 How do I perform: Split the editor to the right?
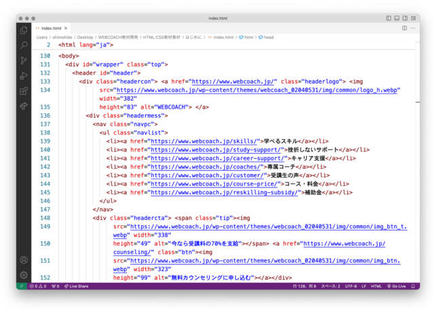[x=404, y=28]
